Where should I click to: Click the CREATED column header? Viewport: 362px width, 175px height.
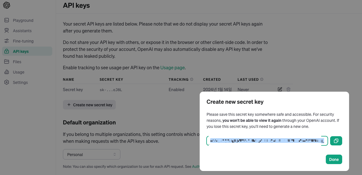click(x=212, y=79)
